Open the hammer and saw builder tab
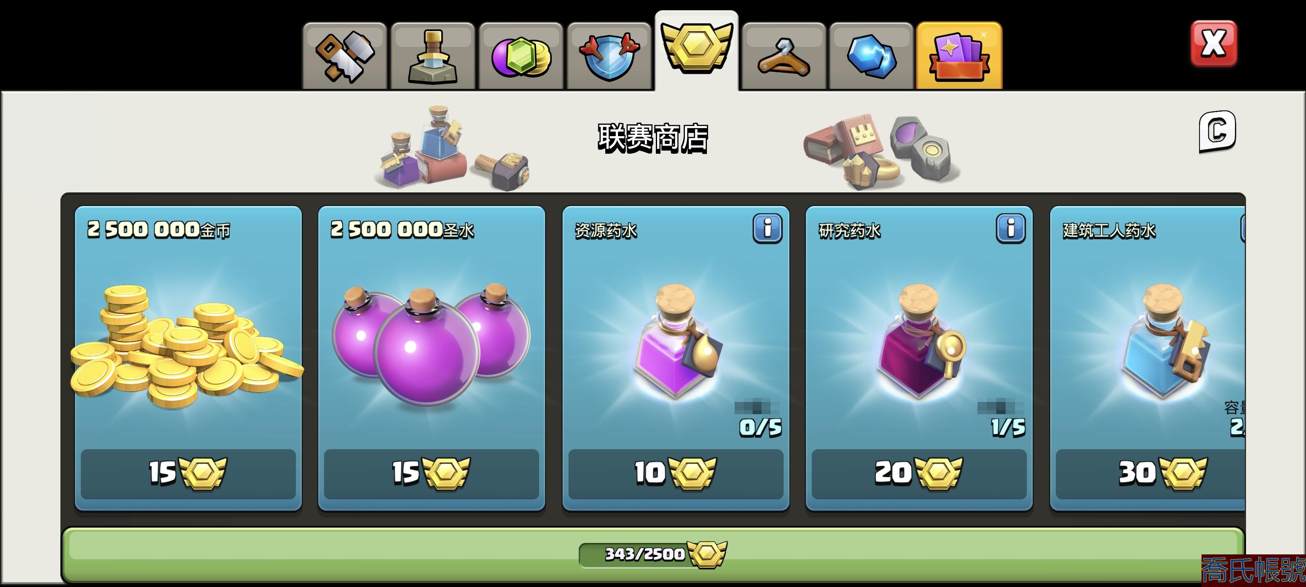Image resolution: width=1306 pixels, height=587 pixels. coord(345,56)
